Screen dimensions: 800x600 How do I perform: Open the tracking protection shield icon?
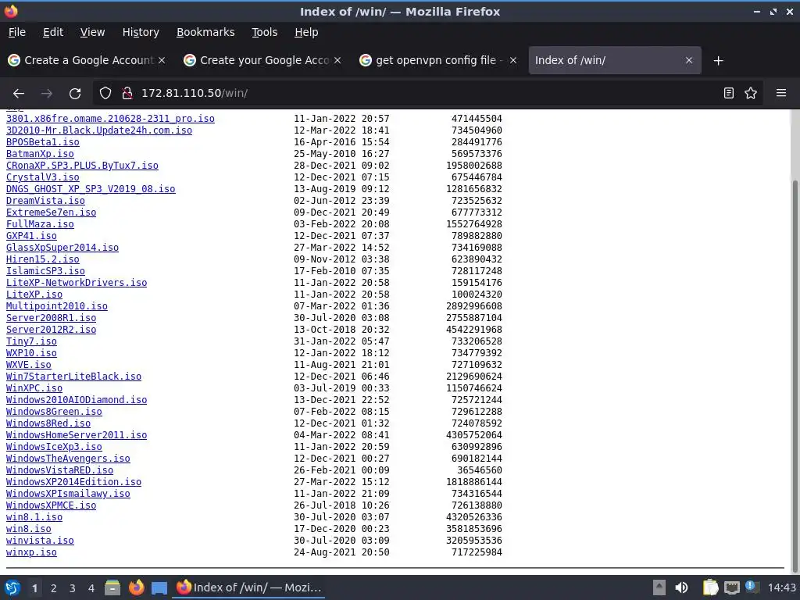click(105, 93)
